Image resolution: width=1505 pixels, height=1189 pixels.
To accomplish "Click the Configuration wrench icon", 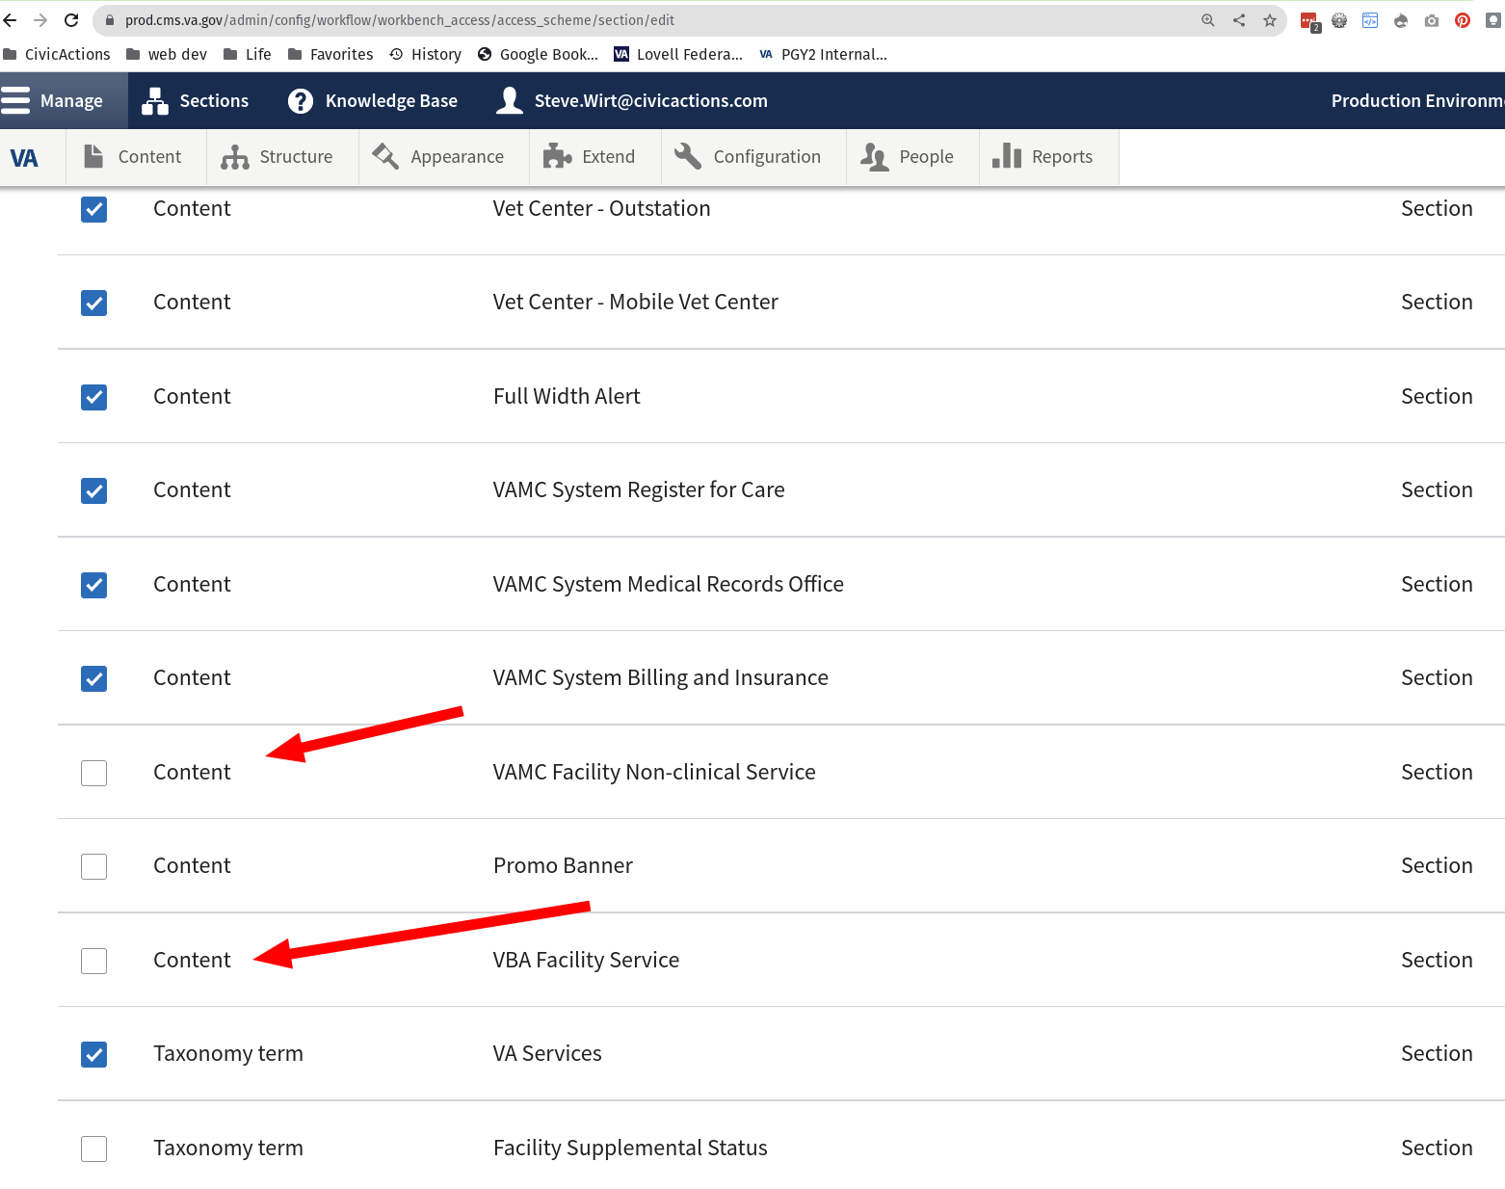I will (x=688, y=156).
